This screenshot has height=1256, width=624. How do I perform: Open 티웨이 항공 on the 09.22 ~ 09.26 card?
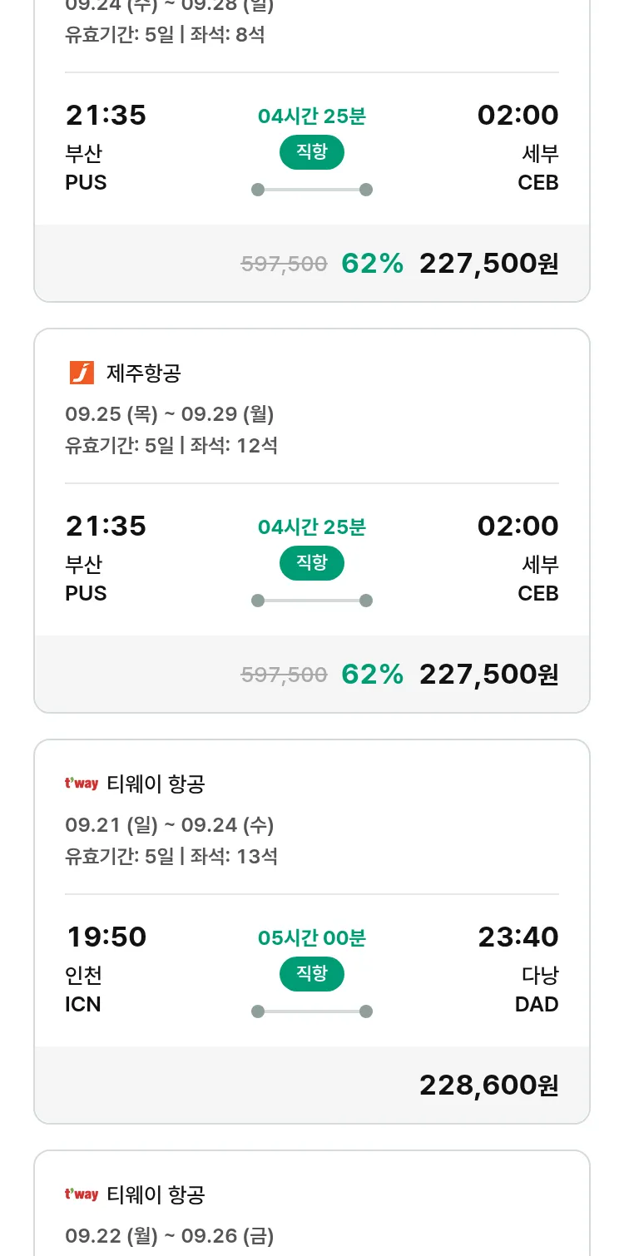[x=156, y=1194]
